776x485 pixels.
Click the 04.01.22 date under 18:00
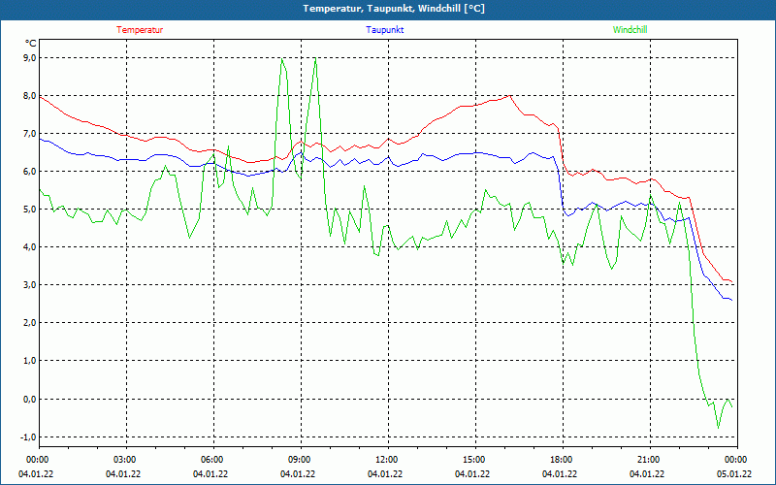[560, 473]
